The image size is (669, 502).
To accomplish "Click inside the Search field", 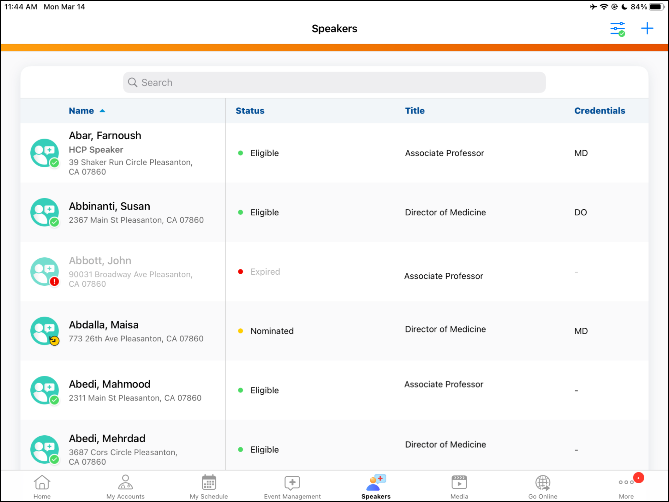I will (x=334, y=82).
